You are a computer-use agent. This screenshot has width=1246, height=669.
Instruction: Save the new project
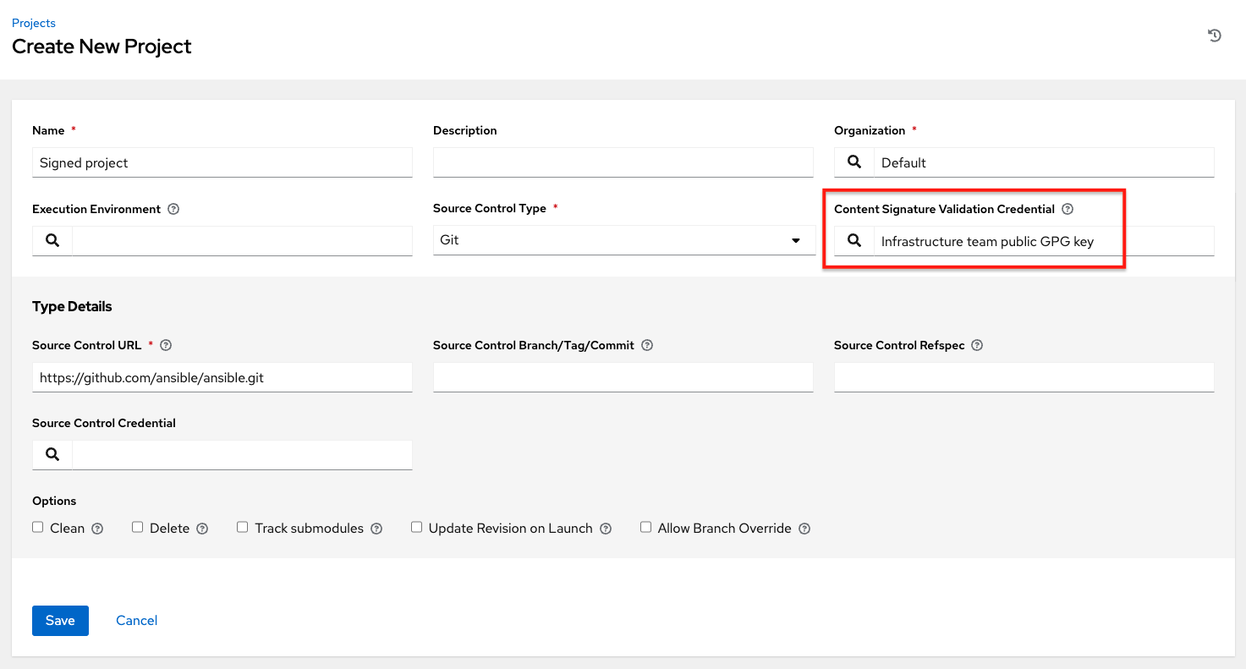click(x=59, y=620)
